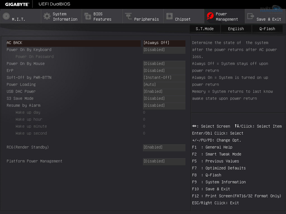Select the English language button
Screen dimensions: 286x214
coord(236,29)
